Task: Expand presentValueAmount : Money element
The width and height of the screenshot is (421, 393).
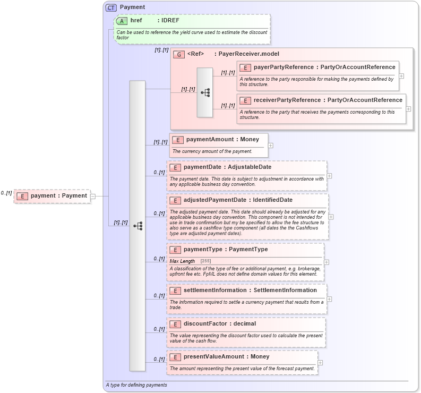Action: (320, 363)
